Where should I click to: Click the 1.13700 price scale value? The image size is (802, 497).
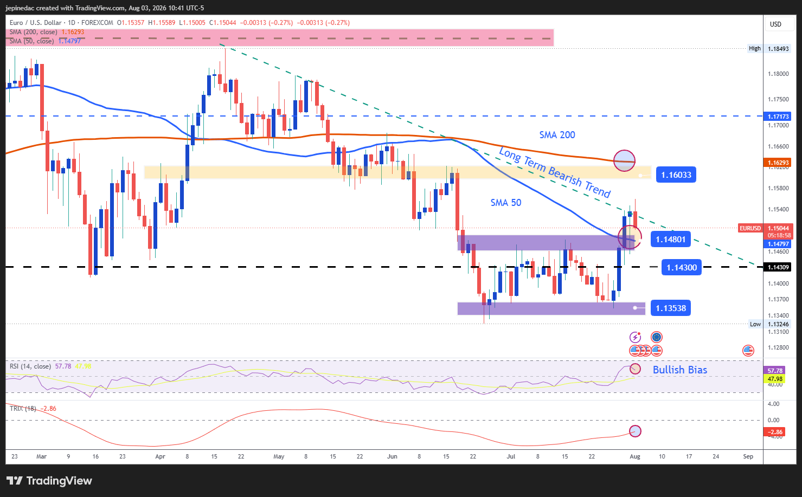pyautogui.click(x=779, y=299)
